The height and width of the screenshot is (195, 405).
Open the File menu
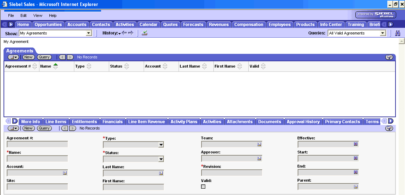click(x=11, y=15)
